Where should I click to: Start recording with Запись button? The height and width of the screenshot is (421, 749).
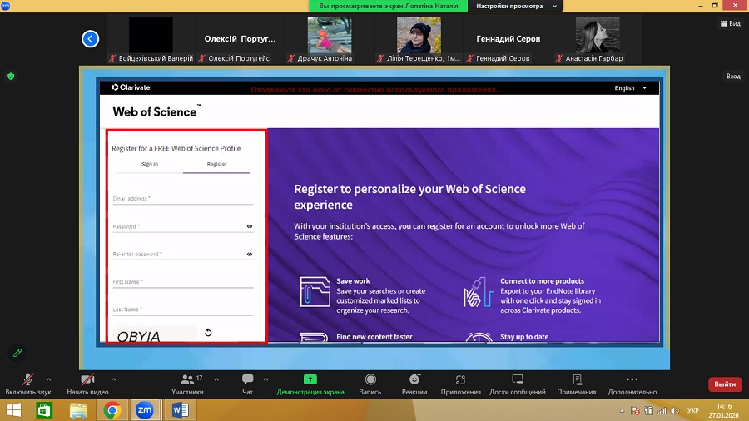tap(370, 383)
